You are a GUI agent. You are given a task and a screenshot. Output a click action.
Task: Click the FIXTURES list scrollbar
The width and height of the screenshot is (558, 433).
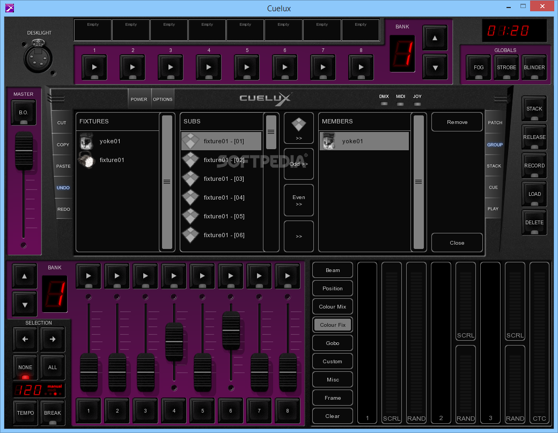coord(167,182)
